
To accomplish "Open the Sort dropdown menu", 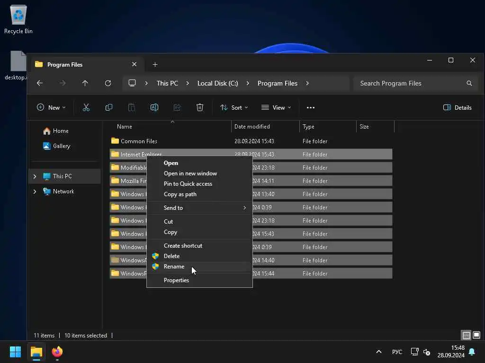I will [x=234, y=107].
